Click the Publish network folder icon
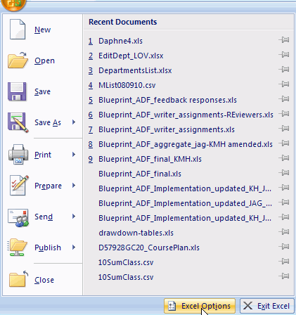Image resolution: width=296 pixels, height=315 pixels. [x=18, y=247]
